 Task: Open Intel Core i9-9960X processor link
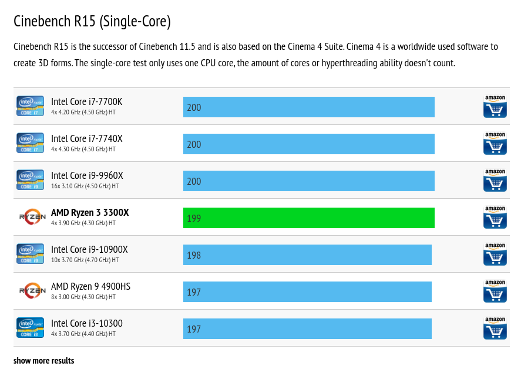(x=87, y=176)
